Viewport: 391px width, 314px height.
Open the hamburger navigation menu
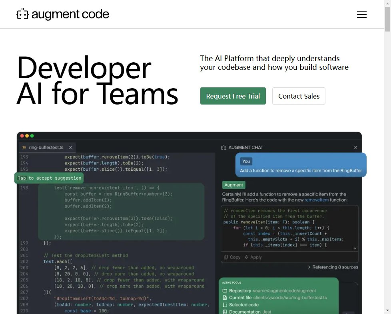[x=361, y=14]
